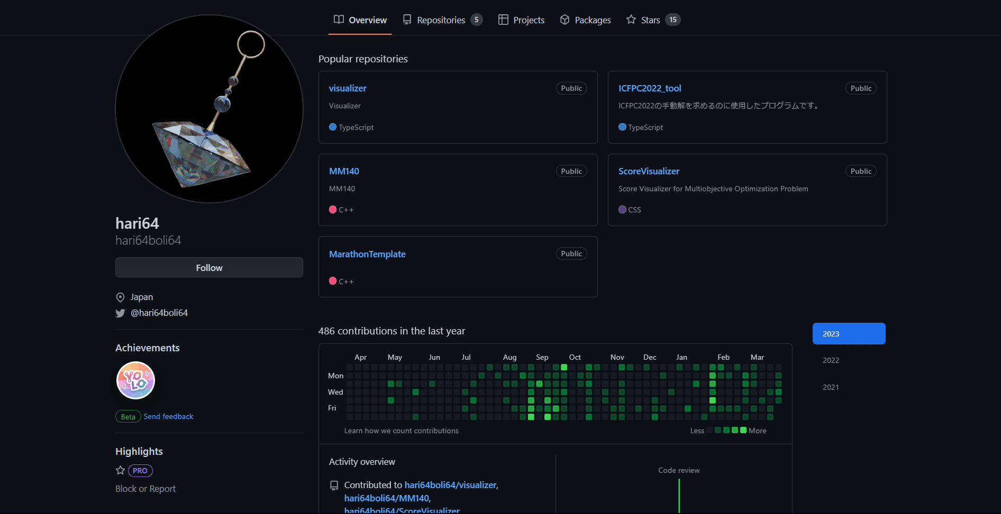Switch contributions to year 2022
Viewport: 1001px width, 514px height.
pos(831,360)
